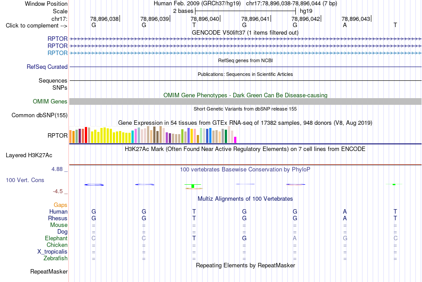Click 'Click to complement' base sequence label
Viewport: 422px width, 282px height.
click(x=36, y=26)
